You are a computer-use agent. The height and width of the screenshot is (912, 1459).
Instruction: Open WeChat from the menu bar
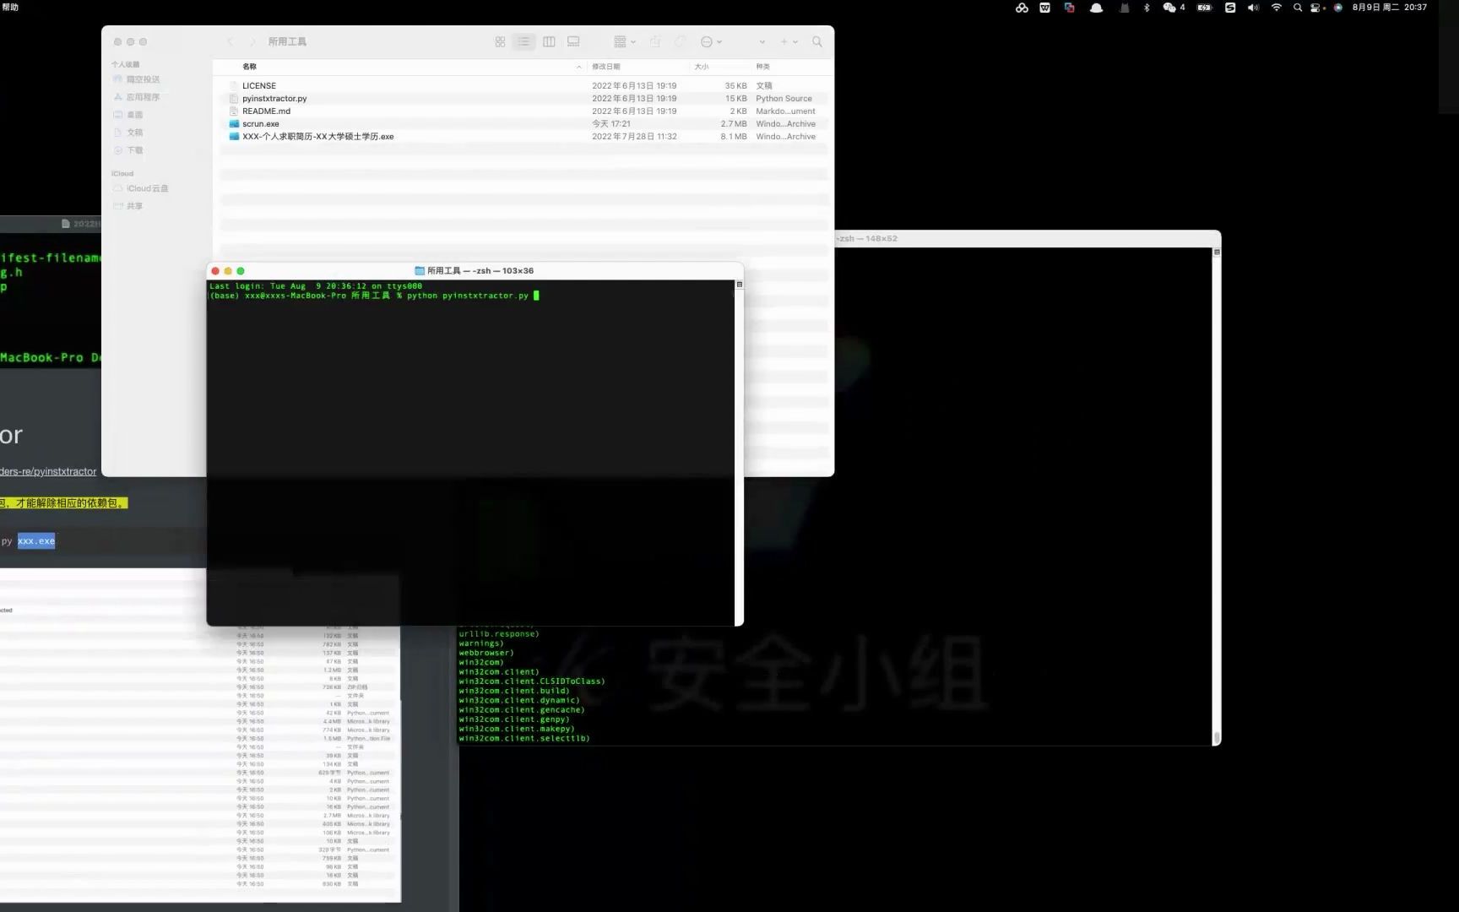point(1169,8)
